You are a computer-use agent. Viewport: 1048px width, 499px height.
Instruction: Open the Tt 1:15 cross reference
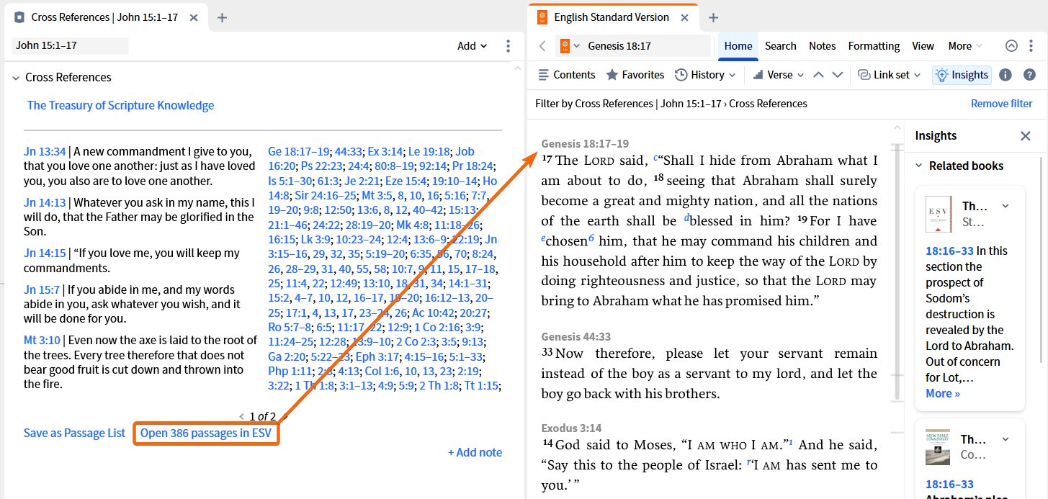click(482, 385)
